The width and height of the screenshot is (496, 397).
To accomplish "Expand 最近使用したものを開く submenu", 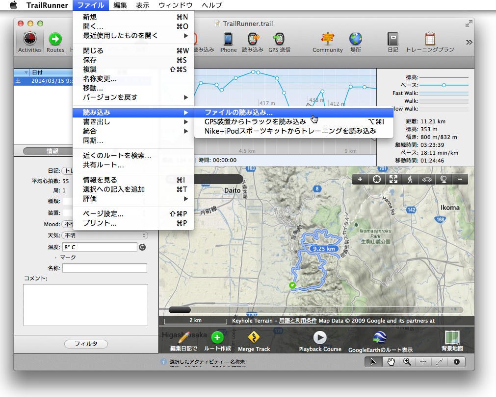I will pos(133,36).
